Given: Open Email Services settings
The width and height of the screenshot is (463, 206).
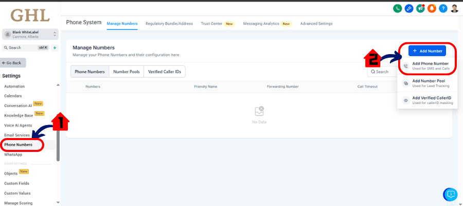Looking at the screenshot, I should click(x=17, y=135).
